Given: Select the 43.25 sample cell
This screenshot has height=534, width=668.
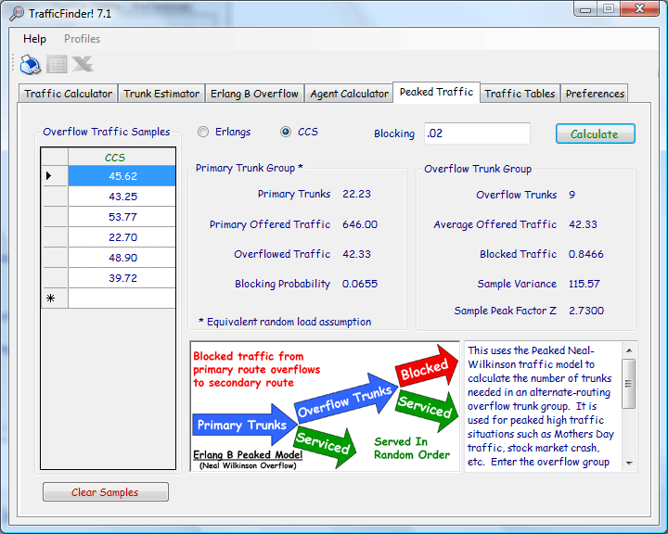Looking at the screenshot, I should point(122,197).
